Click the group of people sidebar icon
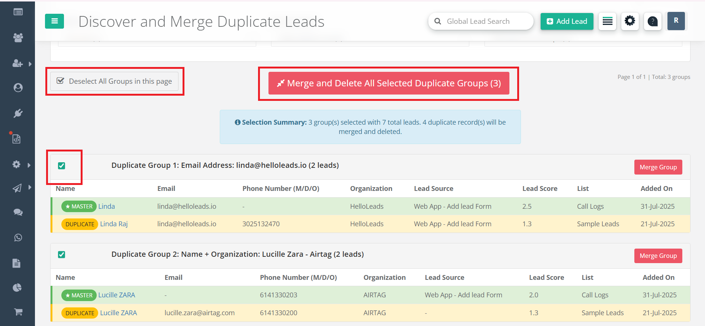The height and width of the screenshot is (326, 705). 18,37
